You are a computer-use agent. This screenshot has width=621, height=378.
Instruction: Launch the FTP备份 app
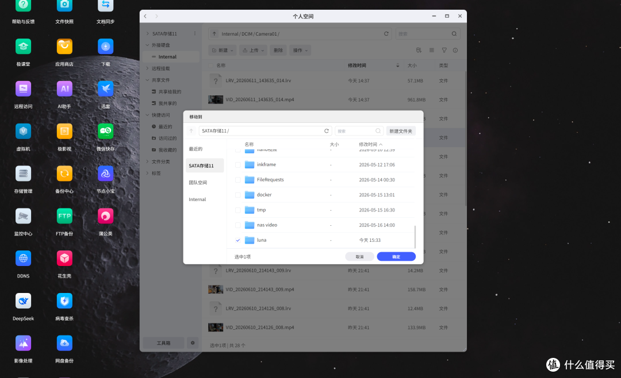pyautogui.click(x=64, y=216)
